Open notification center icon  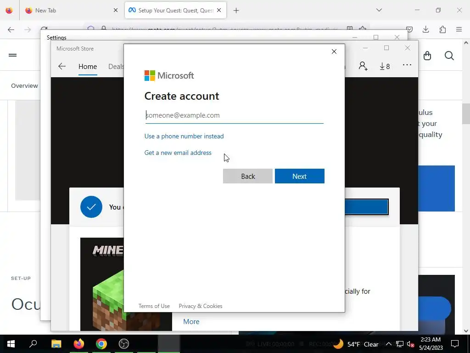tap(455, 344)
